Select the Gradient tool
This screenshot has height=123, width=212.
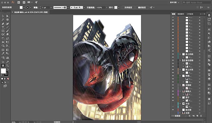tap(7, 50)
